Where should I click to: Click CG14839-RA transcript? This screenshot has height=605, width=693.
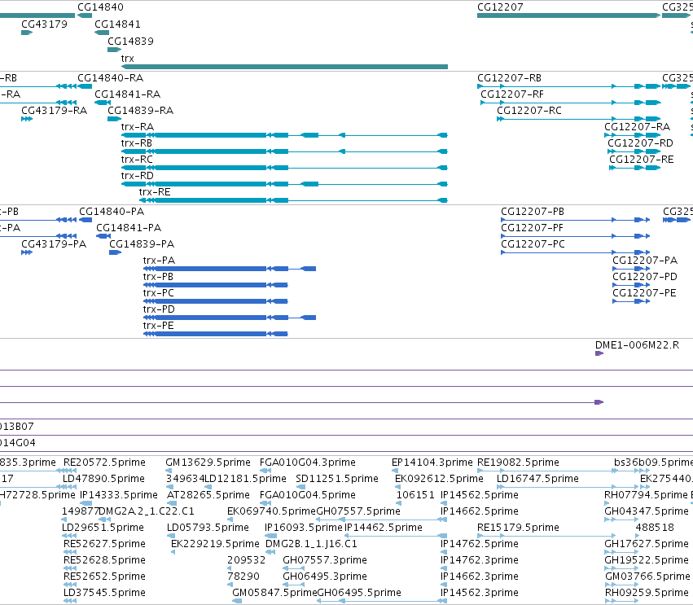(x=115, y=119)
